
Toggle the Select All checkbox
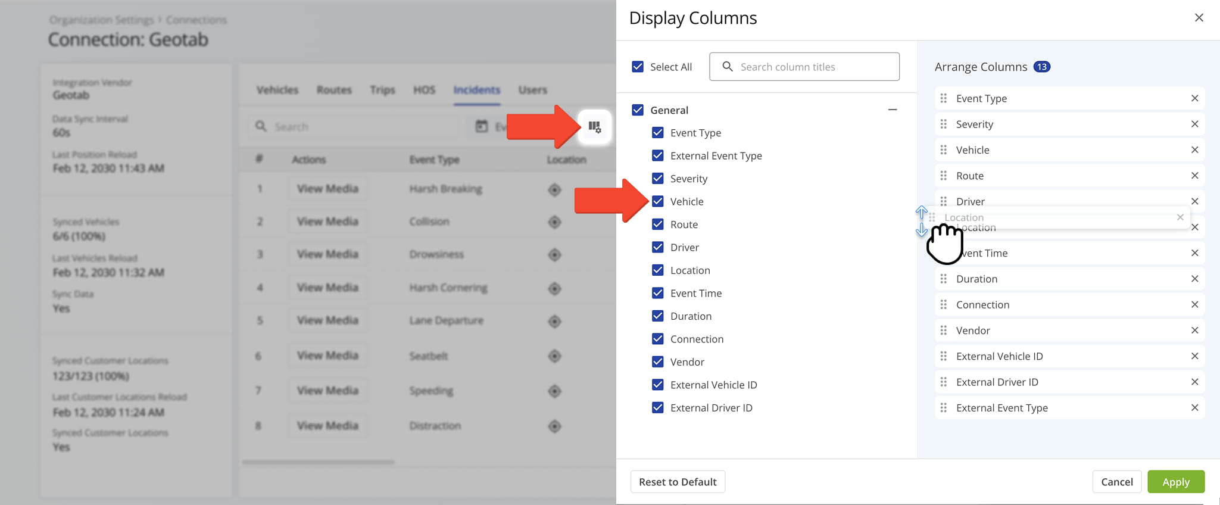[638, 67]
